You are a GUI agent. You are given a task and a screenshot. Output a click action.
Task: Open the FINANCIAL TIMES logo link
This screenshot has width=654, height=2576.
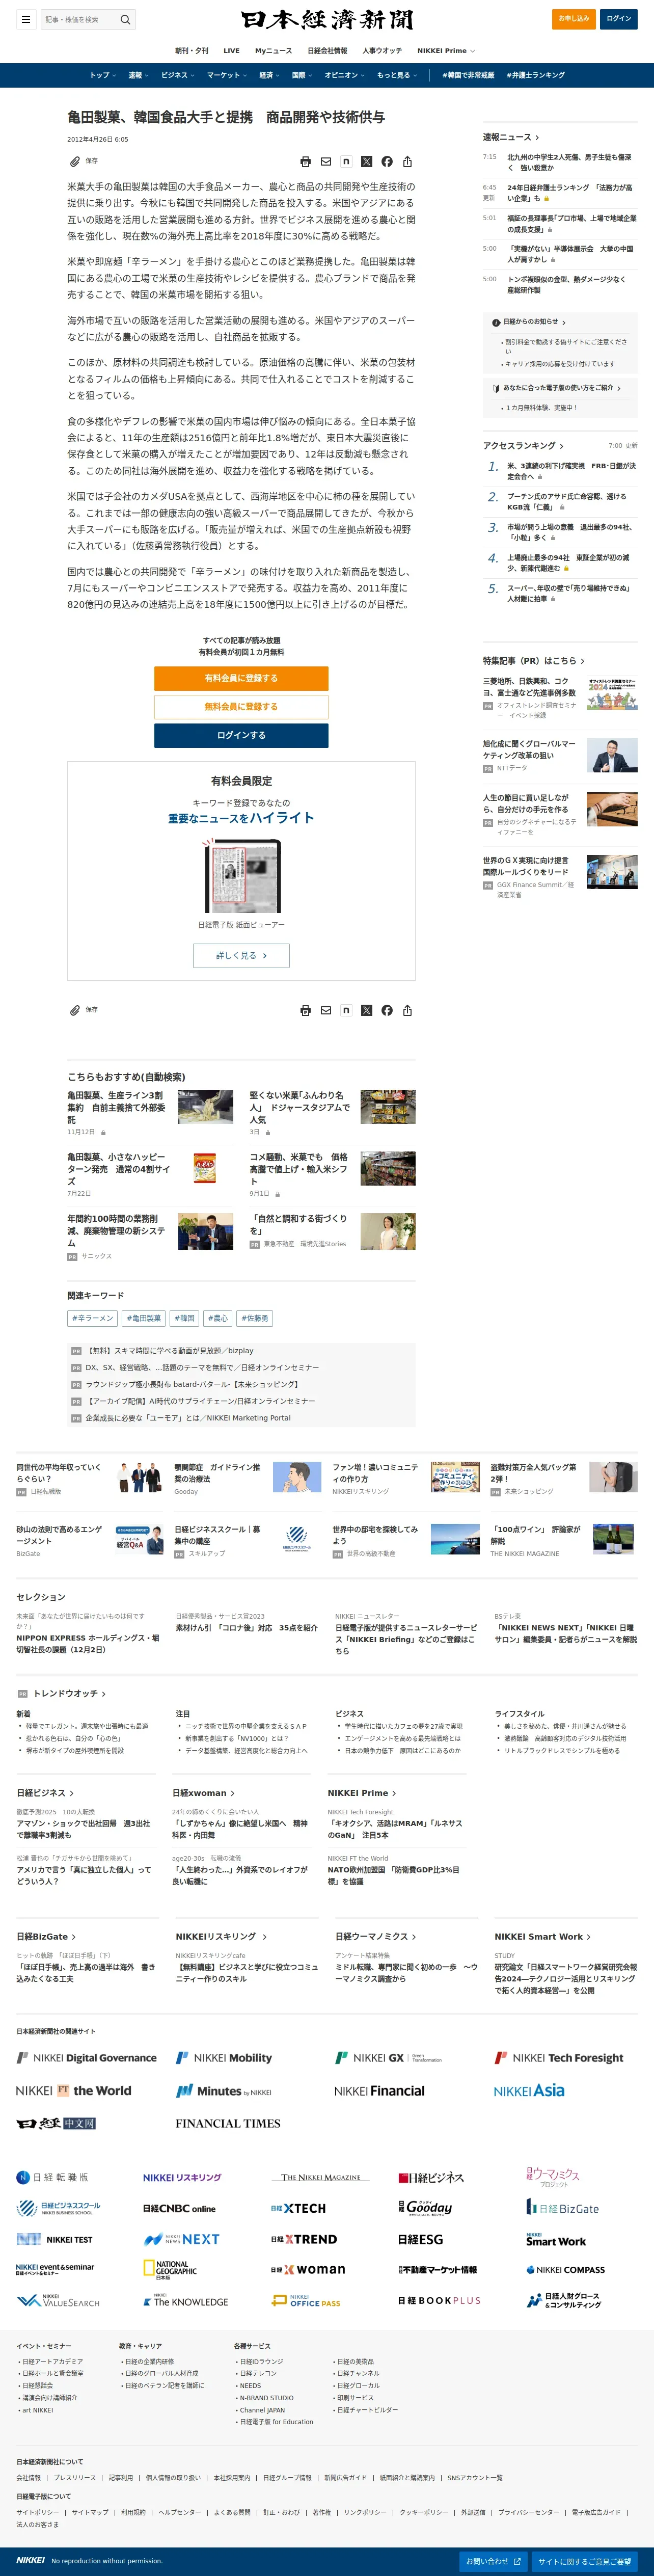(x=228, y=2123)
